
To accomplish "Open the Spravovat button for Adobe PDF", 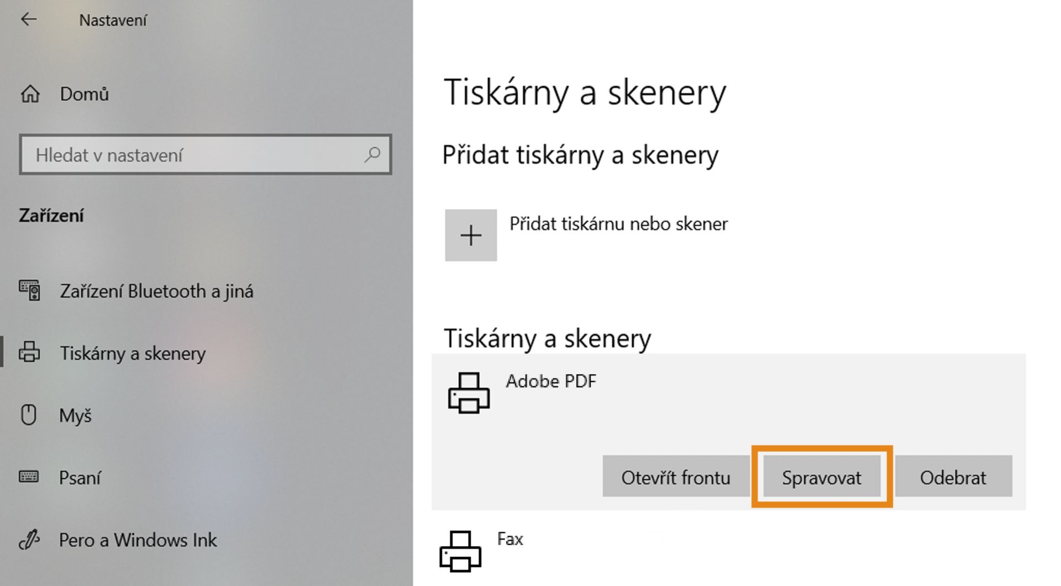I will click(x=821, y=477).
